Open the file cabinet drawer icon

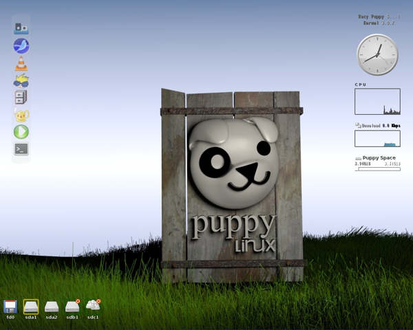21,97
